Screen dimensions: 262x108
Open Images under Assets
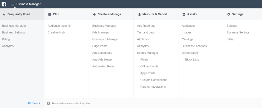(187, 32)
